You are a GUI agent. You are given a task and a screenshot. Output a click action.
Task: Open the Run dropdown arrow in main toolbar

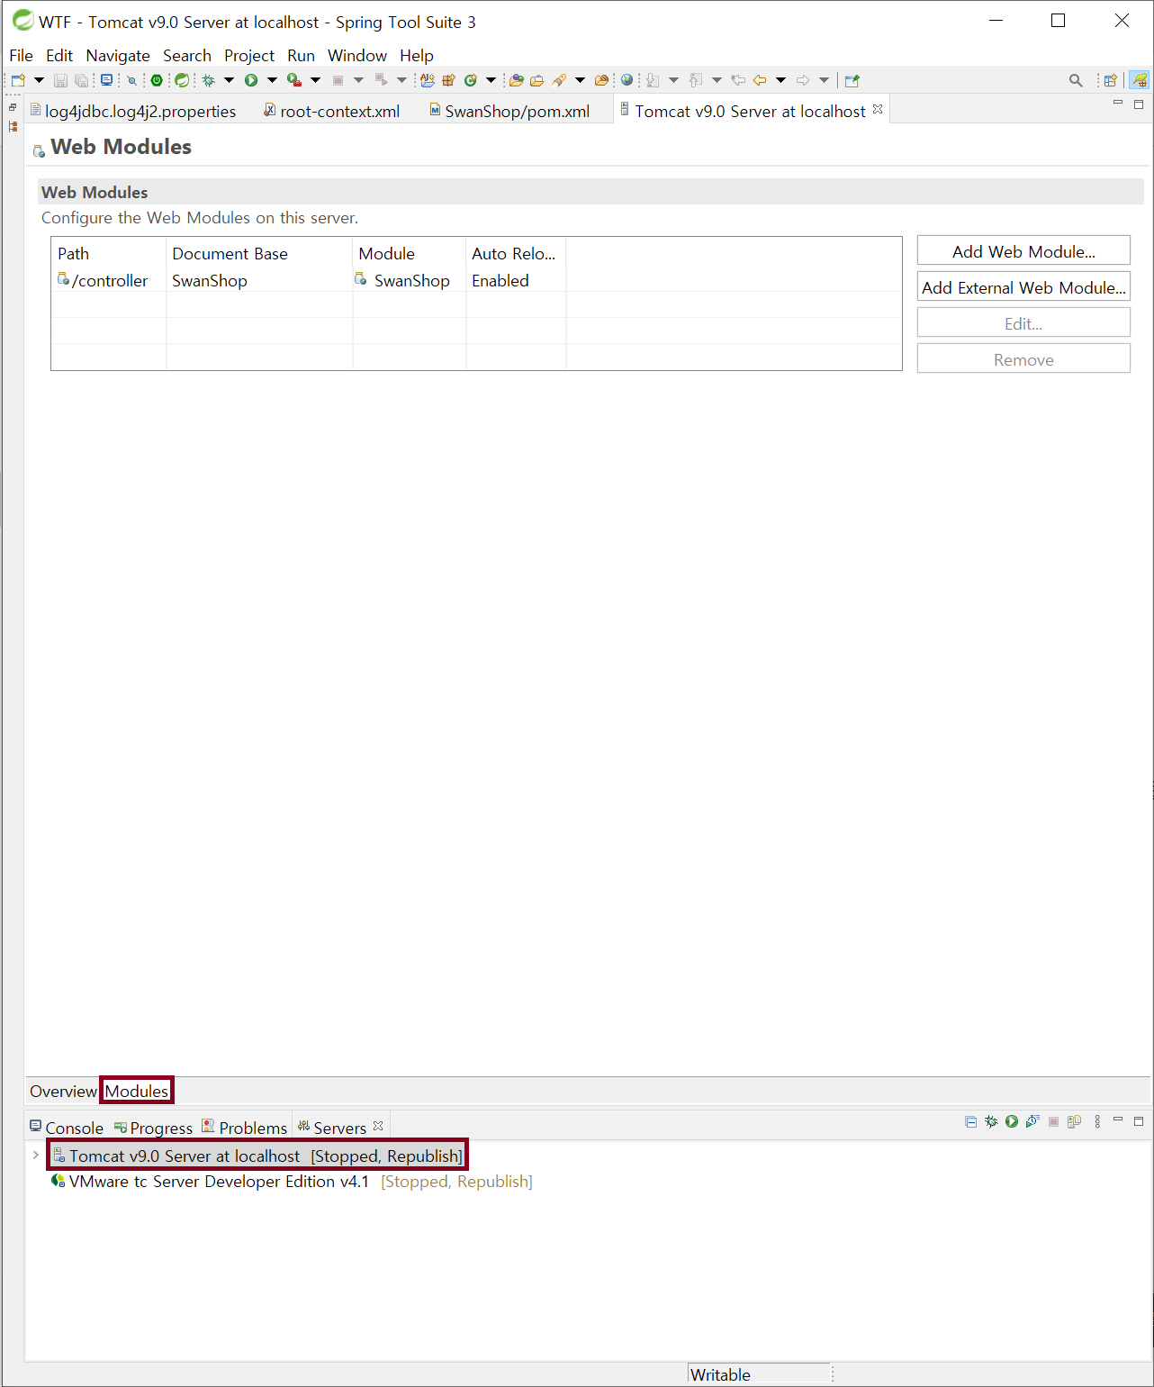point(272,80)
